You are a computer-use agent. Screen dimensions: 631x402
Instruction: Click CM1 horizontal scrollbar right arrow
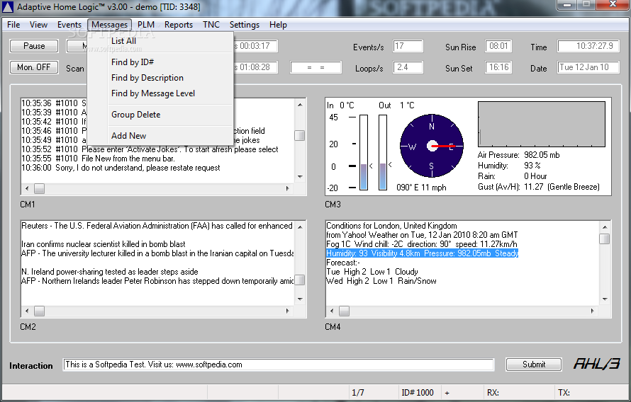click(x=288, y=188)
